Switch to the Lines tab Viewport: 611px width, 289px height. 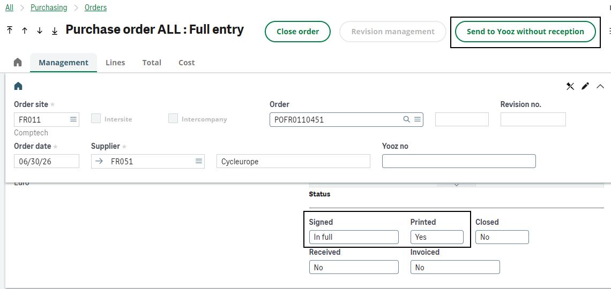115,63
